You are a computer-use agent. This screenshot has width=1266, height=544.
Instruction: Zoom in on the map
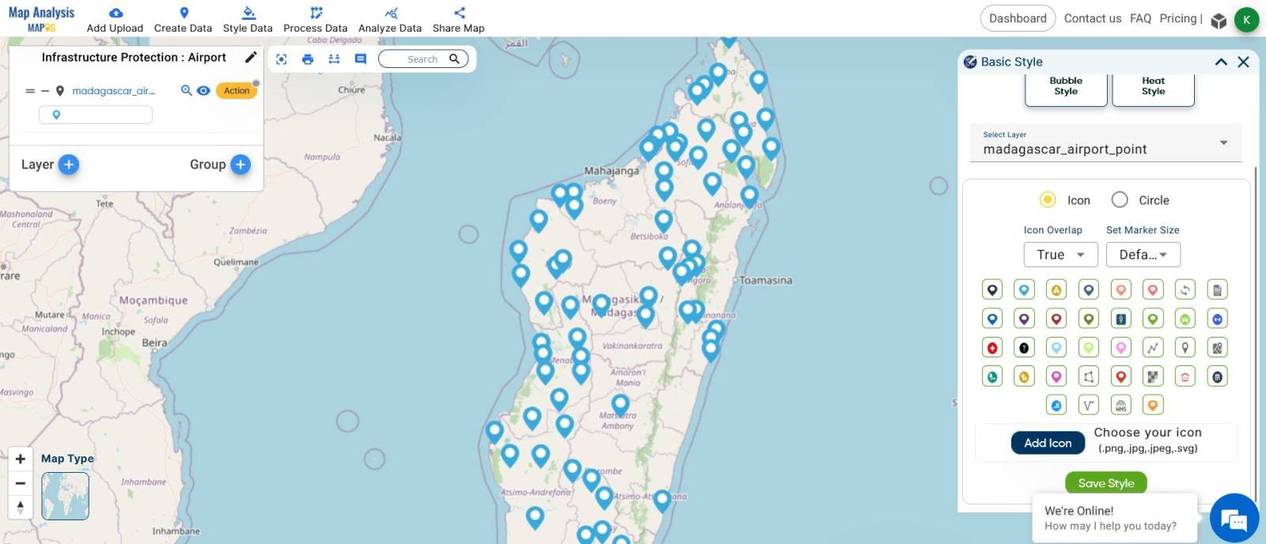(x=21, y=459)
